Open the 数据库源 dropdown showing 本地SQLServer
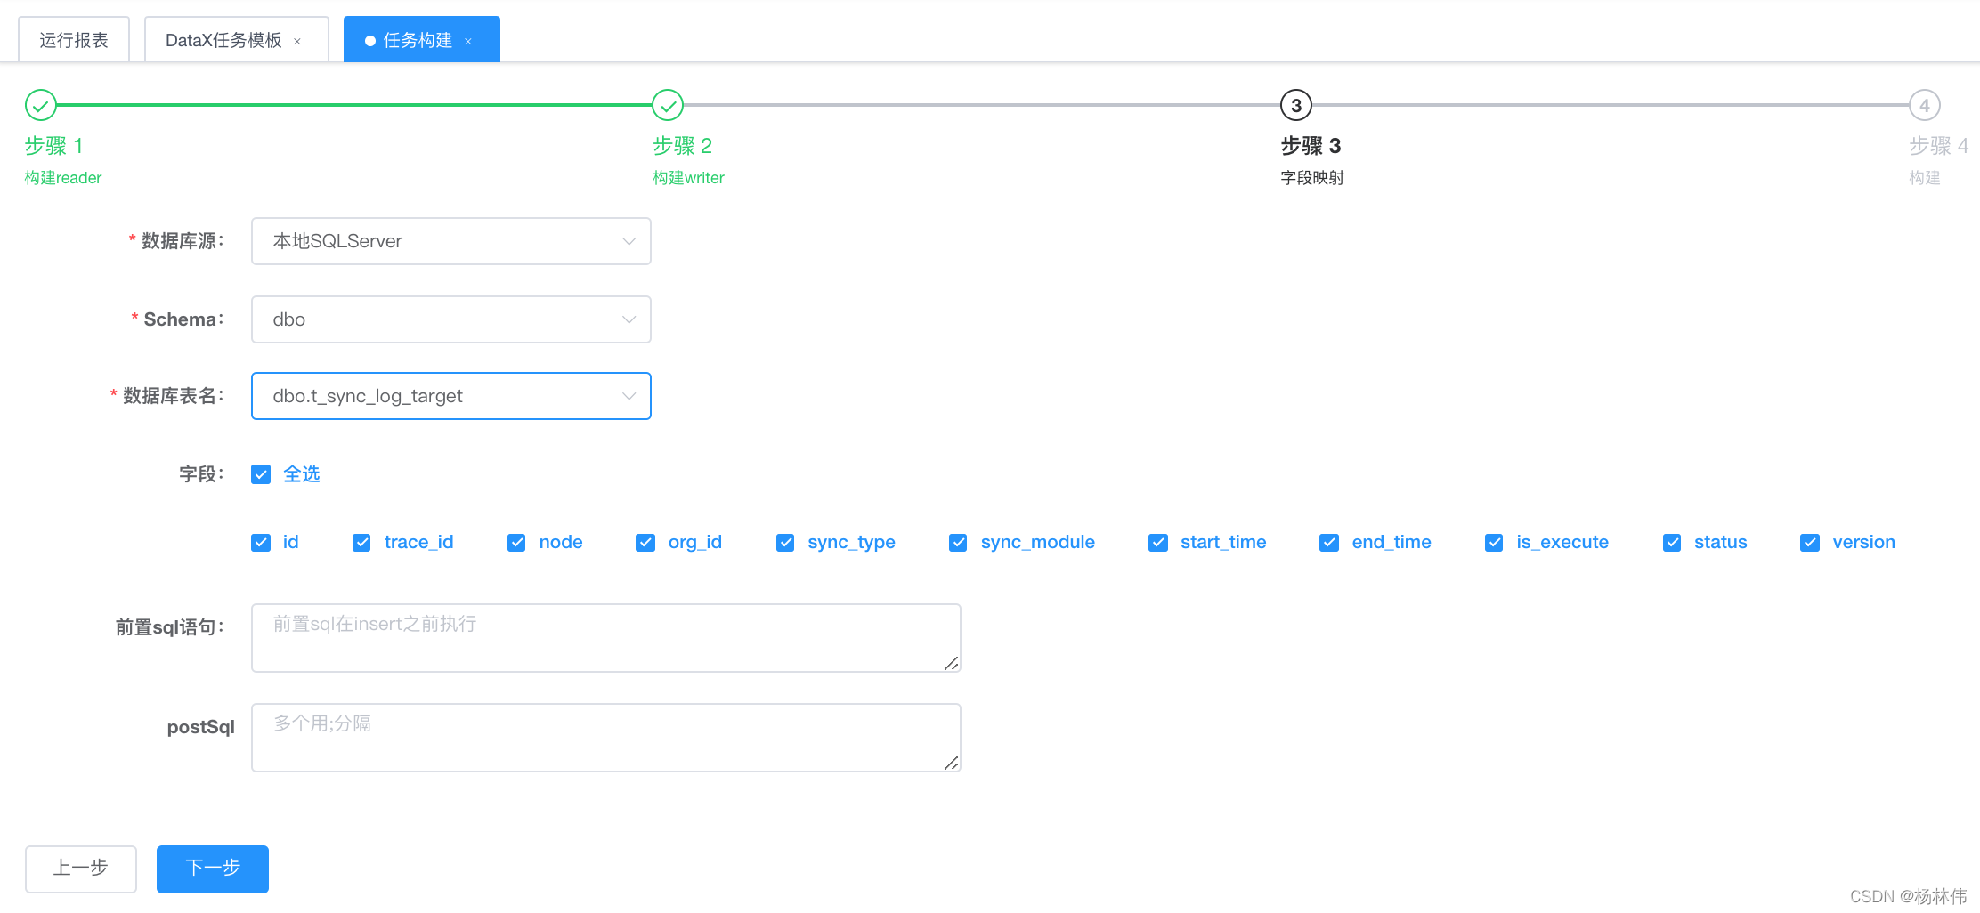This screenshot has width=1980, height=913. tap(450, 241)
